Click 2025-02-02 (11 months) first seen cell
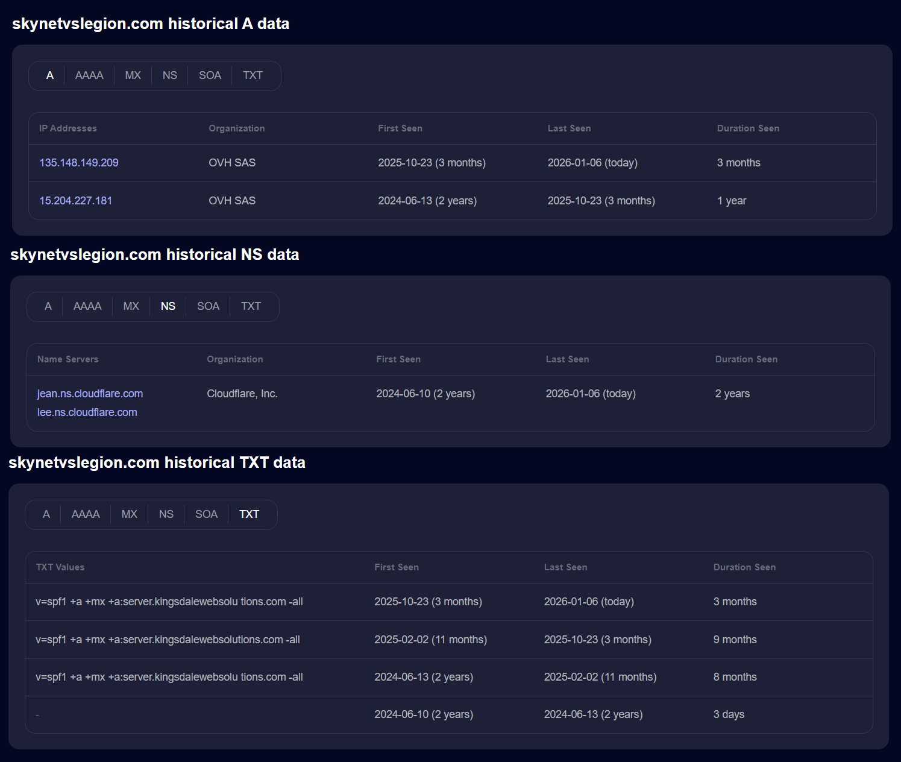This screenshot has width=901, height=762. pyautogui.click(x=430, y=640)
